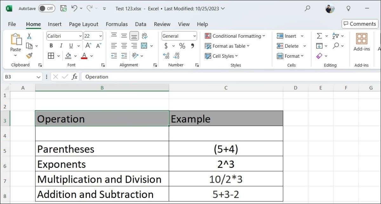Apply Accounting dollar number format
The height and width of the screenshot is (204, 381).
(166, 46)
